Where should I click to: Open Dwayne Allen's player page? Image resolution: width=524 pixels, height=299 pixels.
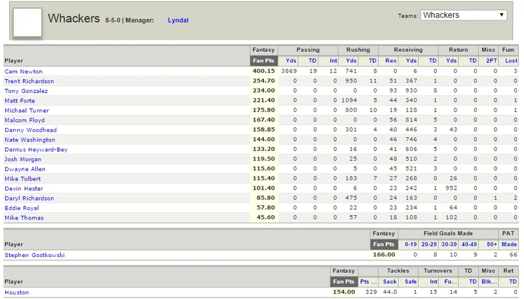point(25,169)
